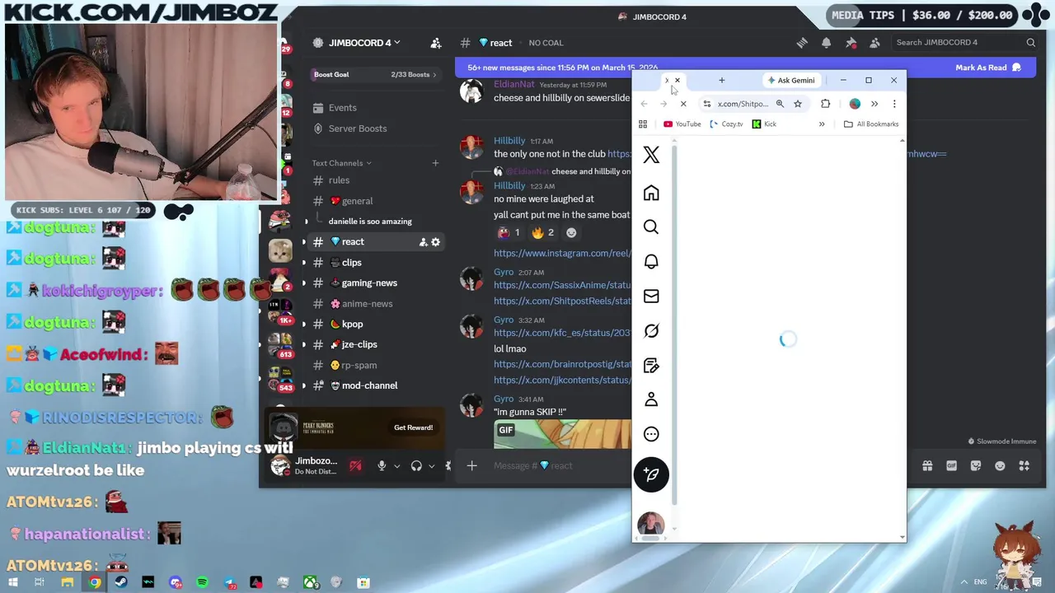Open X home icon in sidebar
Viewport: 1055px width, 593px height.
point(651,193)
